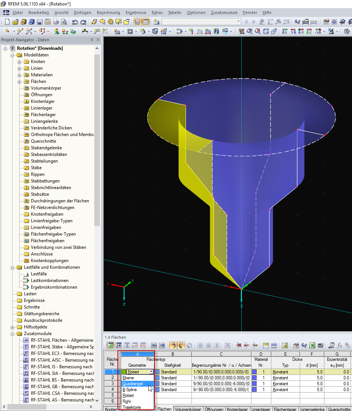352x411 pixels.
Task: Open the Datei menu
Action: (18, 13)
